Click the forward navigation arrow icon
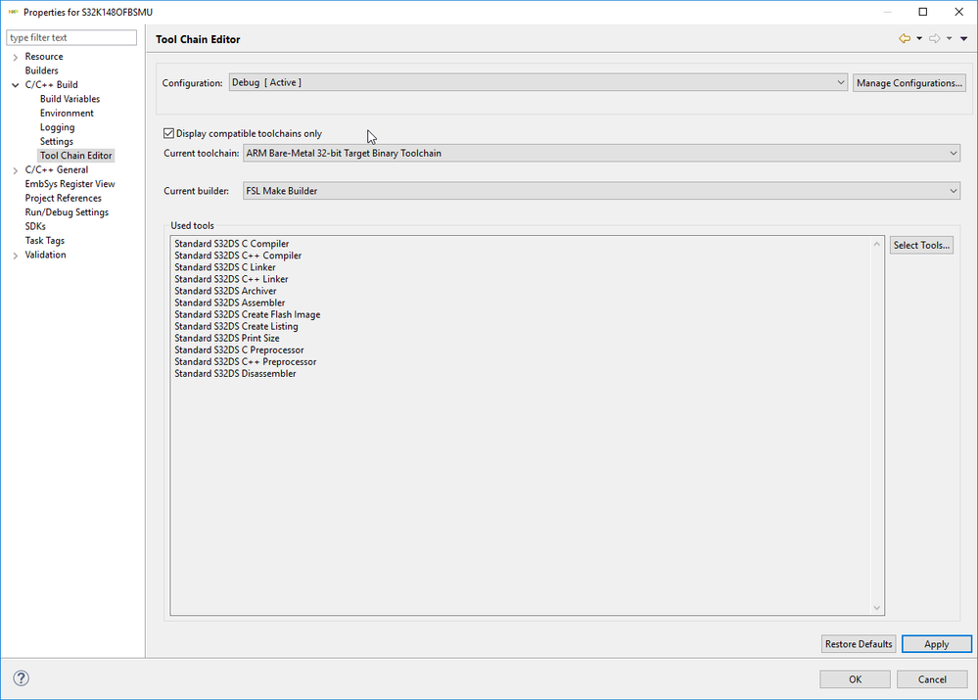The image size is (978, 700). tap(934, 39)
